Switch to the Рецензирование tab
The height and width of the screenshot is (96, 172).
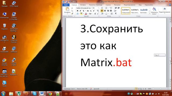[x=130, y=5]
